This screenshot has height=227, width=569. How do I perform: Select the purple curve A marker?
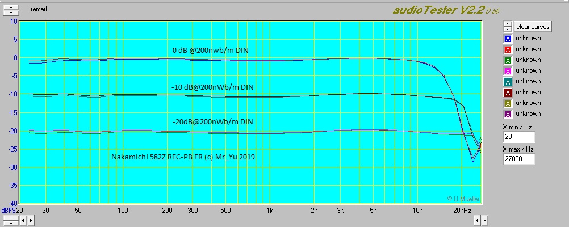tap(508, 114)
